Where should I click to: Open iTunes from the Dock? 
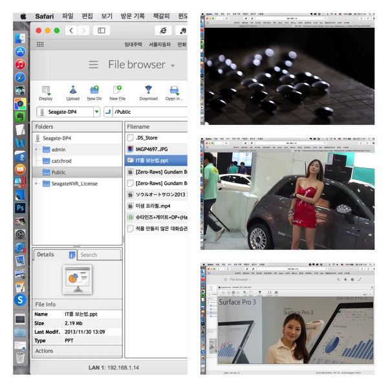[x=20, y=64]
